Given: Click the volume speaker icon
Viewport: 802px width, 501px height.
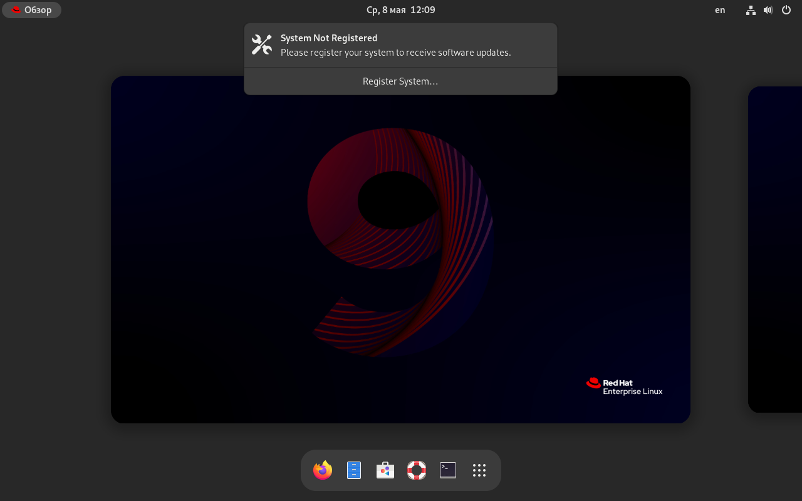Looking at the screenshot, I should pyautogui.click(x=768, y=10).
